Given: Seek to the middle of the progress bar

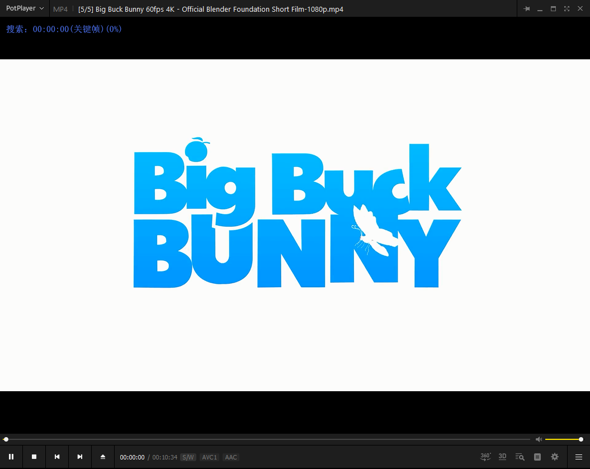Looking at the screenshot, I should pos(266,439).
